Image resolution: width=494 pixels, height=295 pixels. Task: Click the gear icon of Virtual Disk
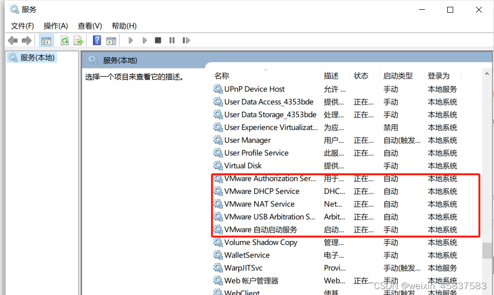[218, 166]
